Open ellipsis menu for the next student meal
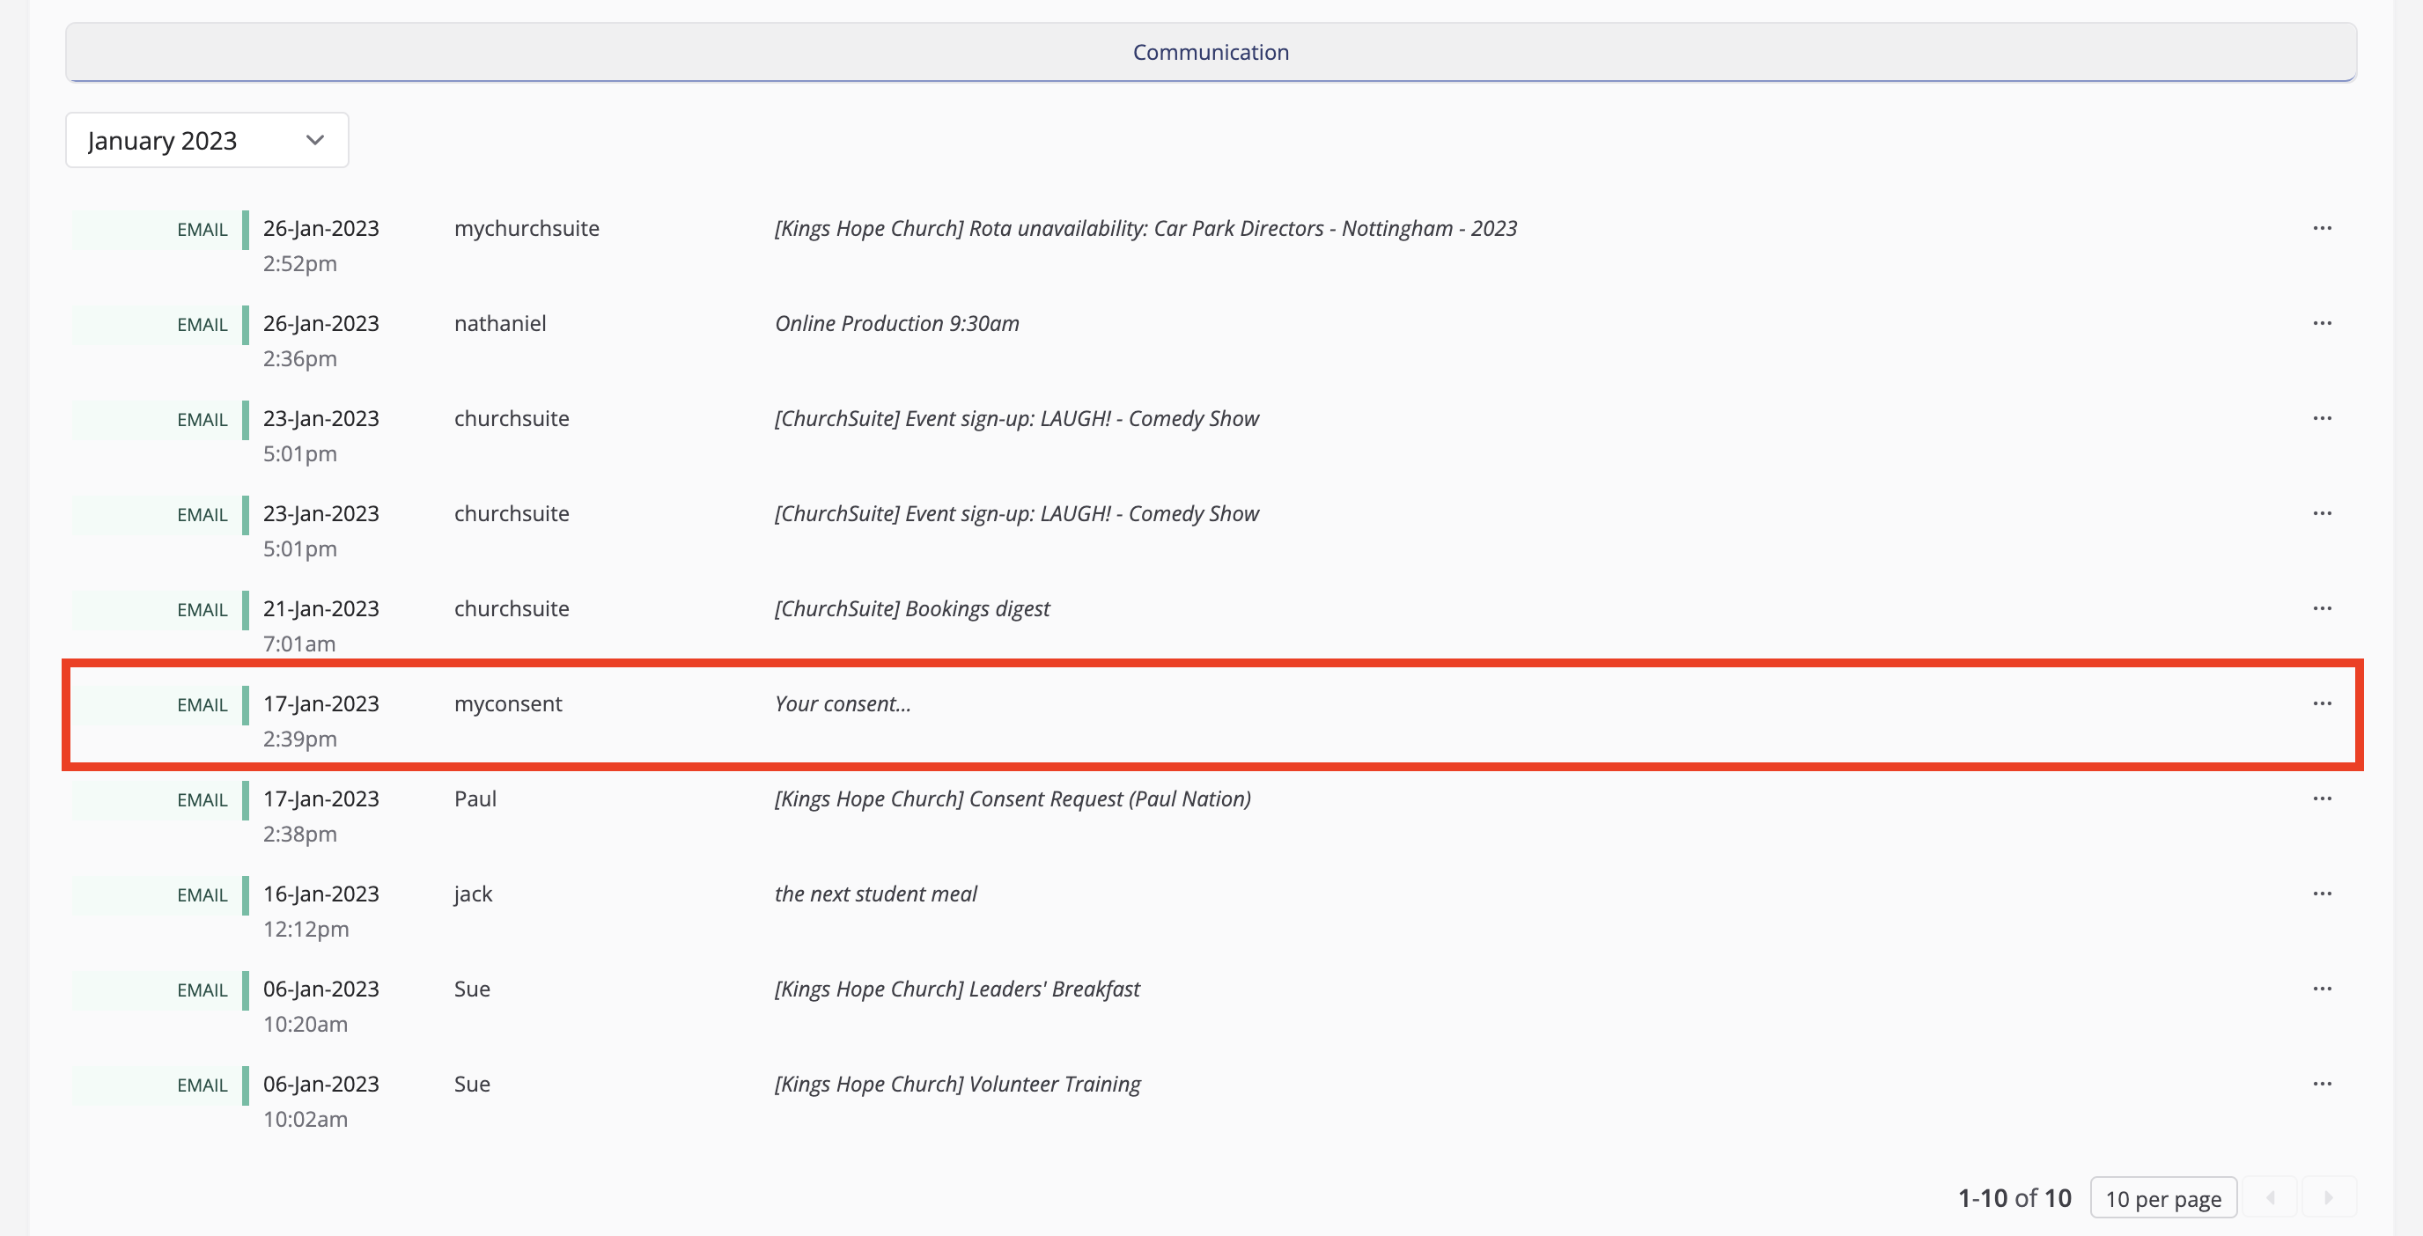This screenshot has height=1236, width=2423. point(2322,894)
